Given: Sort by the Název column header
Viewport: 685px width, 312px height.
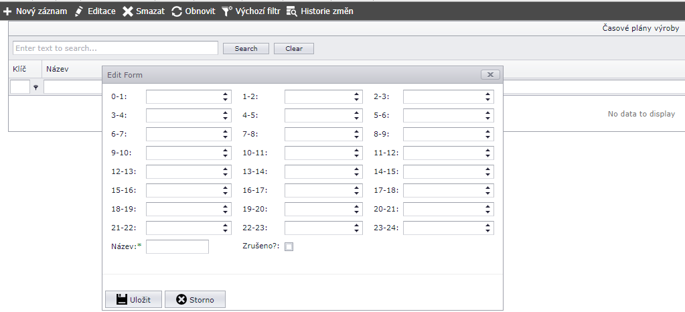Looking at the screenshot, I should (x=58, y=68).
